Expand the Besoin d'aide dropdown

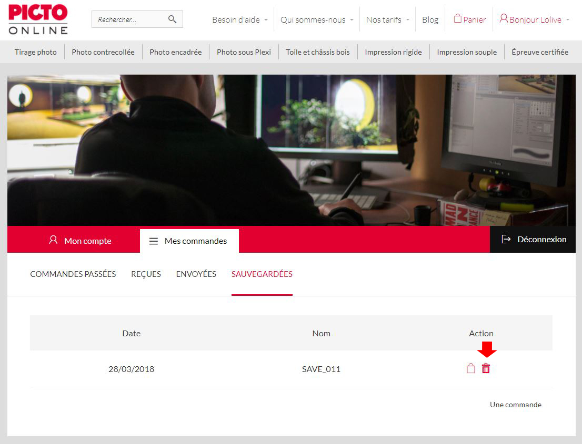240,19
